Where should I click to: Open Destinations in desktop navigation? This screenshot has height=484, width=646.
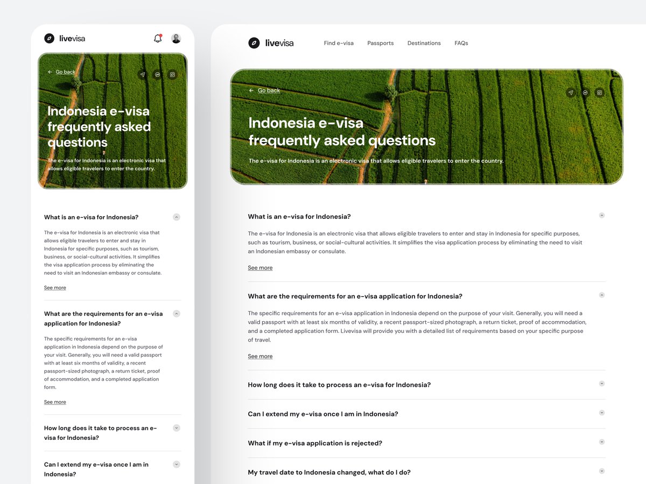(x=424, y=43)
